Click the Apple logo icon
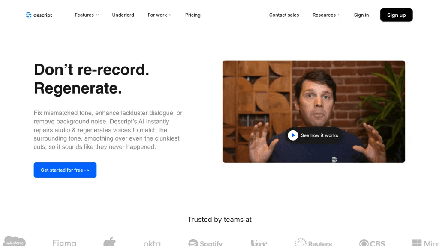The height and width of the screenshot is (246, 439). 109,241
